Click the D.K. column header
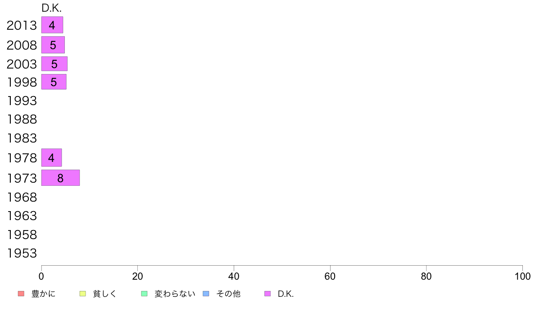The image size is (535, 332). click(x=51, y=8)
